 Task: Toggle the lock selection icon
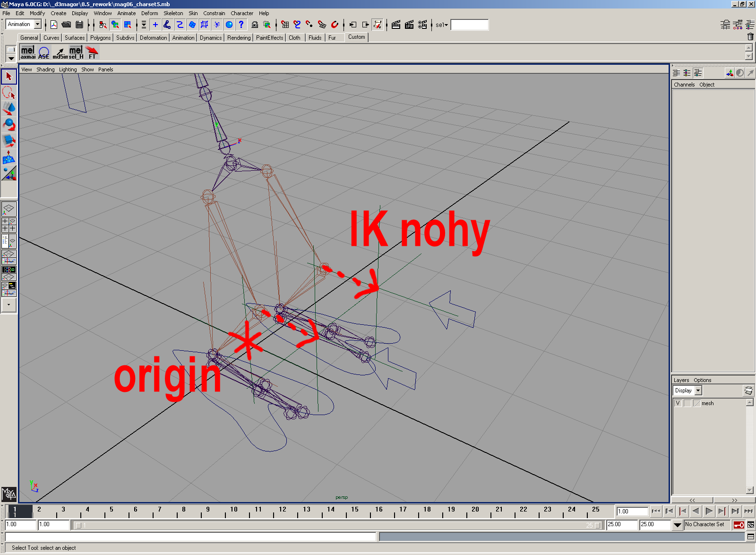[255, 25]
